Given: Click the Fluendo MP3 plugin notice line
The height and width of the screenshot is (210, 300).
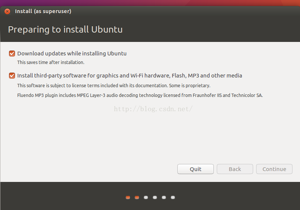Looking at the screenshot, I should click(x=140, y=95).
